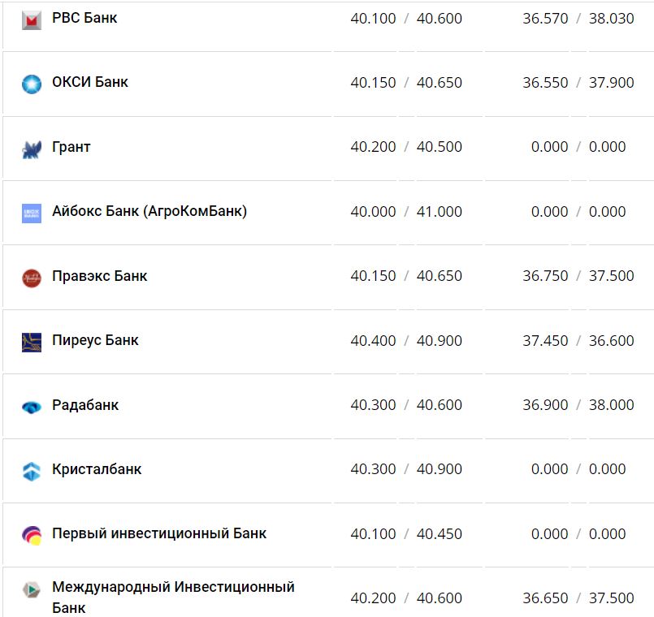Open the Кристалбанк name link
654x617 pixels.
click(97, 469)
